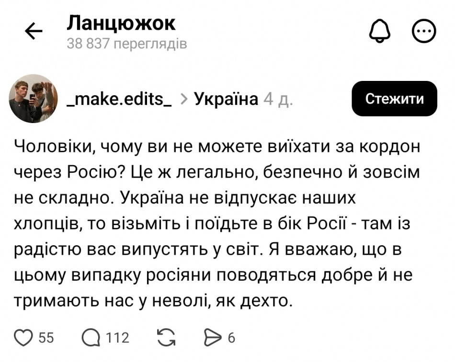Turn on notifications with the bell icon
The image size is (455, 362).
click(x=379, y=32)
